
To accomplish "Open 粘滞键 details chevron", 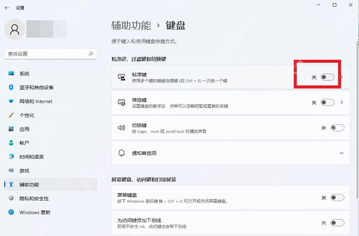I will click(342, 77).
